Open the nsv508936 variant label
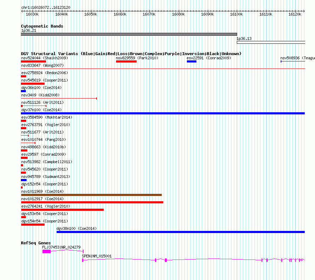The image size is (315, 280). pos(298,58)
